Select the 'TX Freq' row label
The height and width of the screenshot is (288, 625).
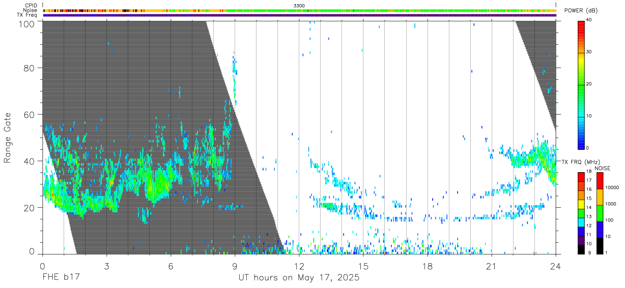(x=27, y=15)
